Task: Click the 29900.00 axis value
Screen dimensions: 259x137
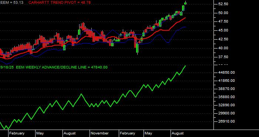Action: 226,113
